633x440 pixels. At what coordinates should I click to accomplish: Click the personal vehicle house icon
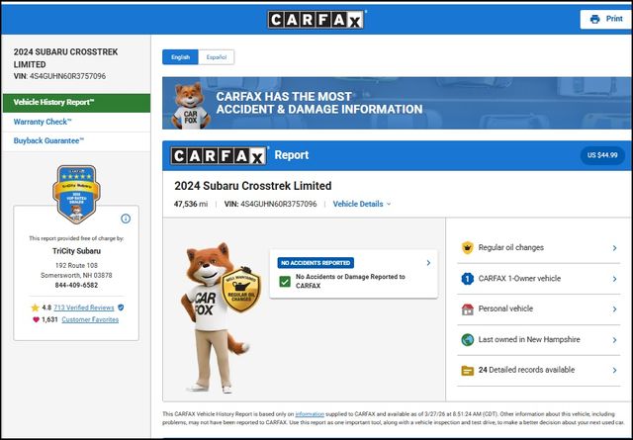click(x=467, y=309)
